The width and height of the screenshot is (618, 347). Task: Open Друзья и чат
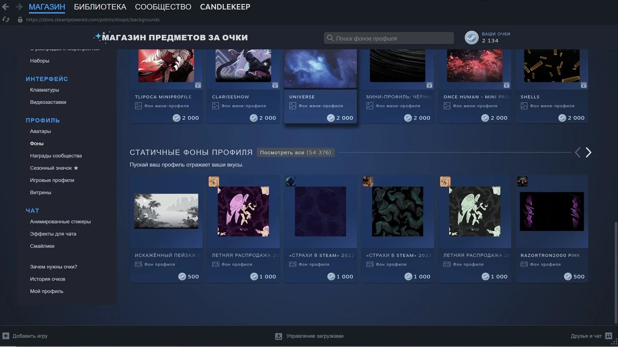point(591,336)
